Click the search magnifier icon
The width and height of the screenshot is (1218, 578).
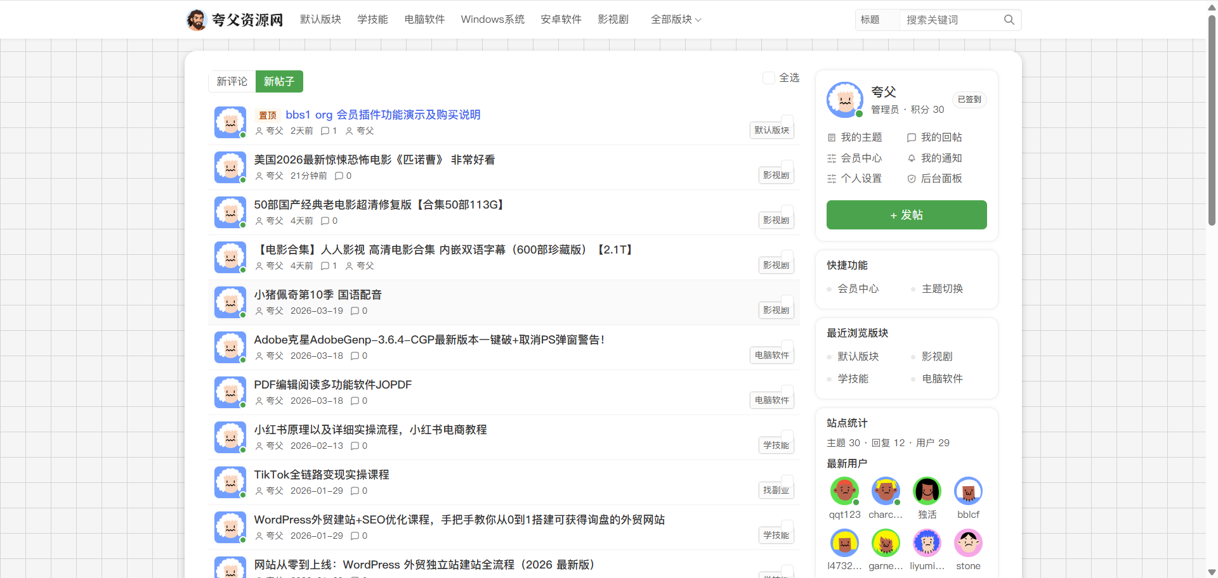coord(1009,20)
